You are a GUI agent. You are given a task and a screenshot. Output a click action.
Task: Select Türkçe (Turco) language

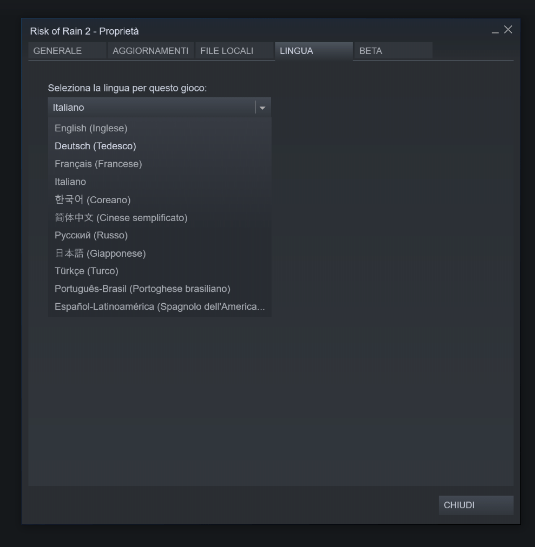160,271
